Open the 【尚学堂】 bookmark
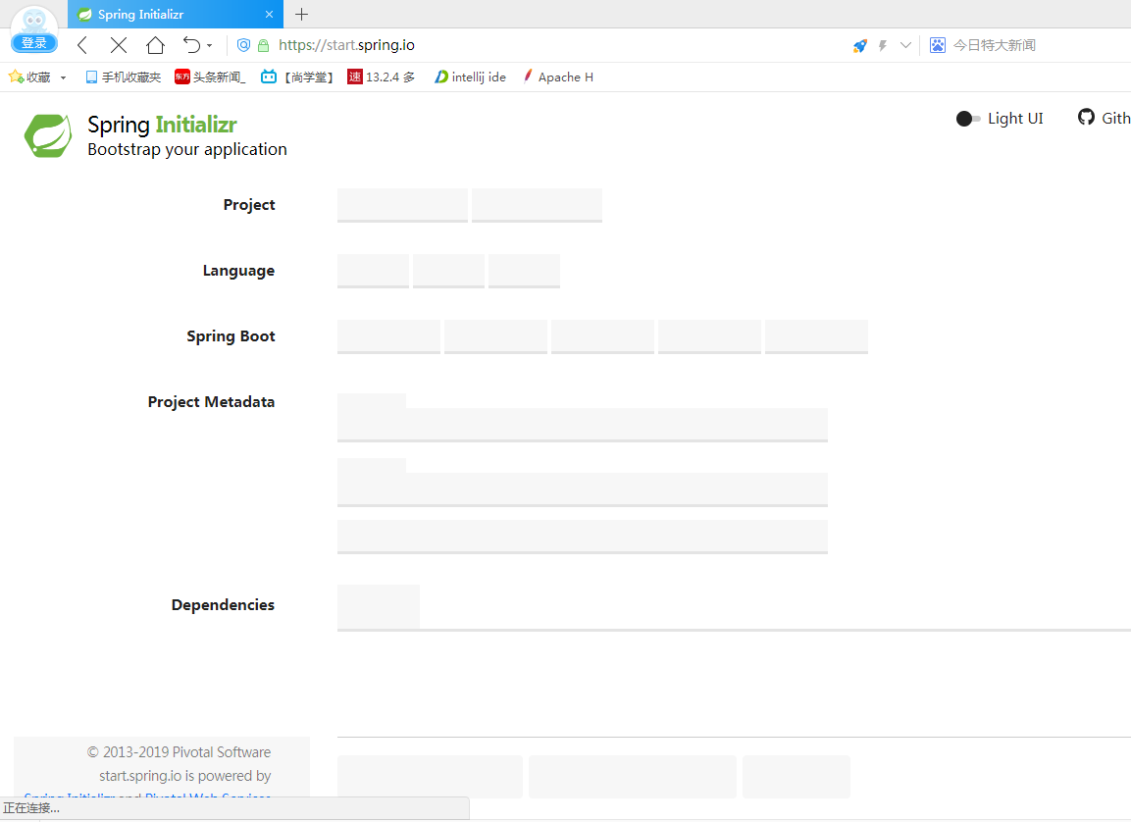1131x822 pixels. pos(297,77)
